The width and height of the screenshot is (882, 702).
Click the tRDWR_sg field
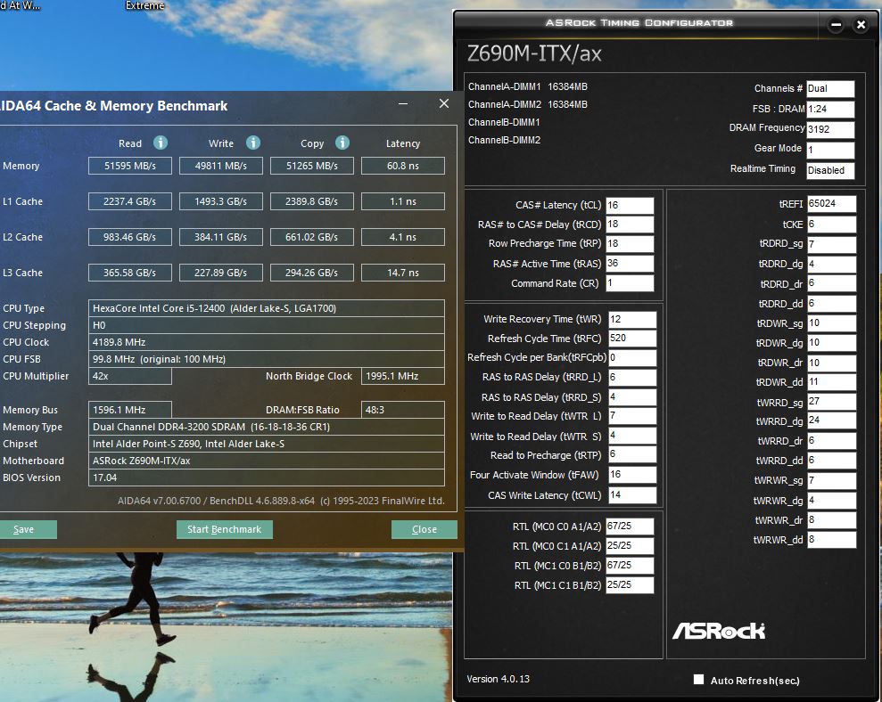coord(831,323)
